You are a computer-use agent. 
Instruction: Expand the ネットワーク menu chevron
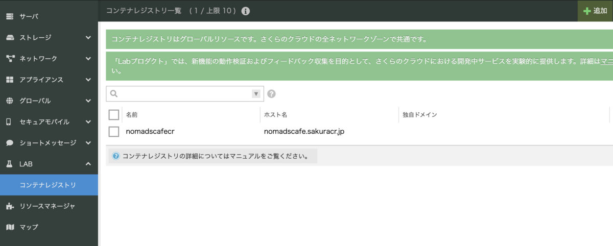click(x=88, y=58)
